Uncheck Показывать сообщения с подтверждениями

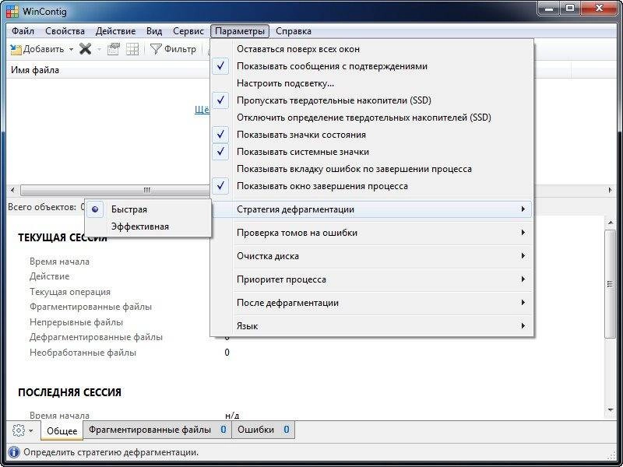point(372,66)
